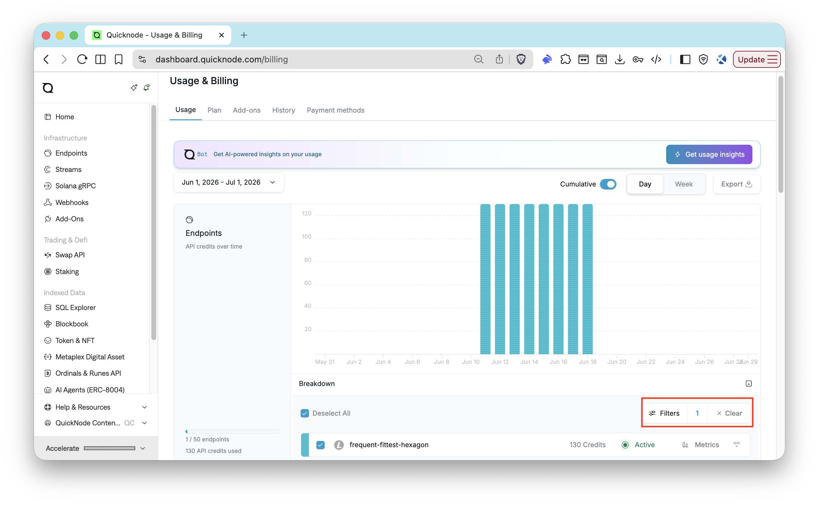The image size is (819, 505).
Task: Open Webhooks in the sidebar
Action: click(x=66, y=203)
